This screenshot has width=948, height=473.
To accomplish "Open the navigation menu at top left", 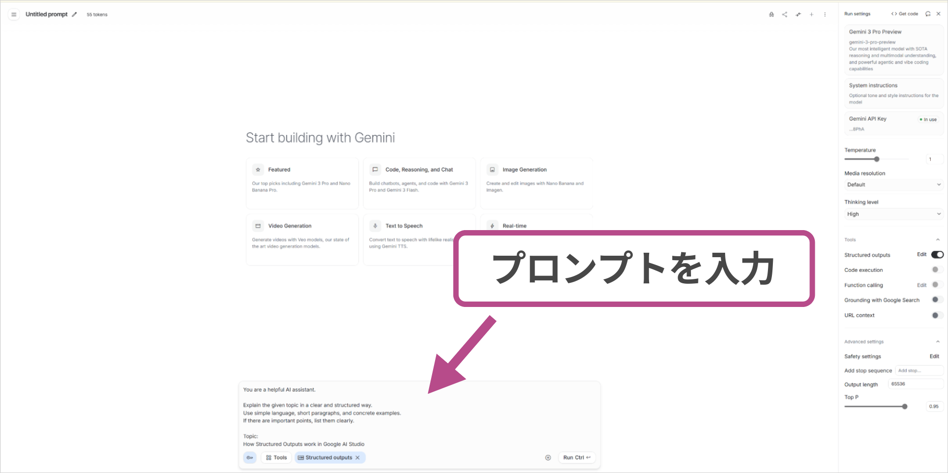I will 14,14.
